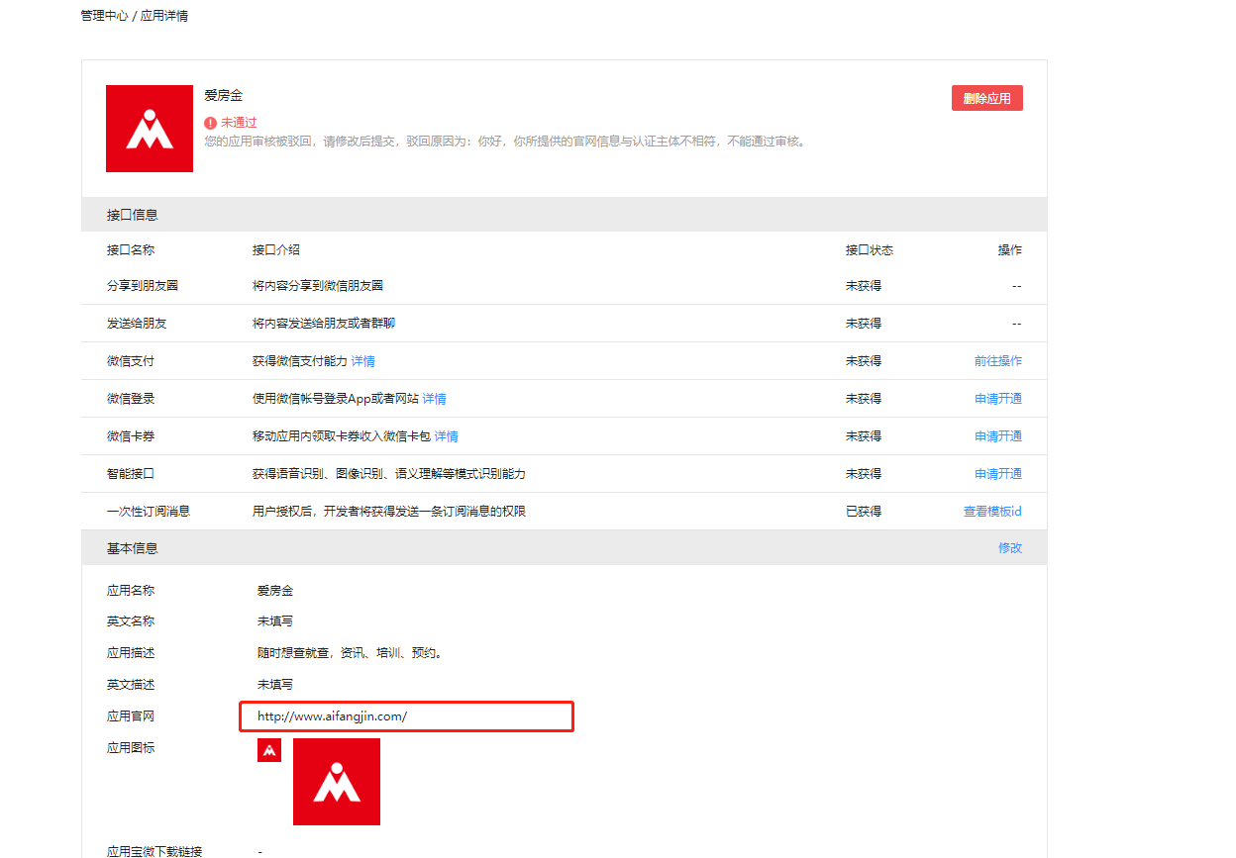Click the red warning icon beside 未通过
1236x858 pixels.
210,123
